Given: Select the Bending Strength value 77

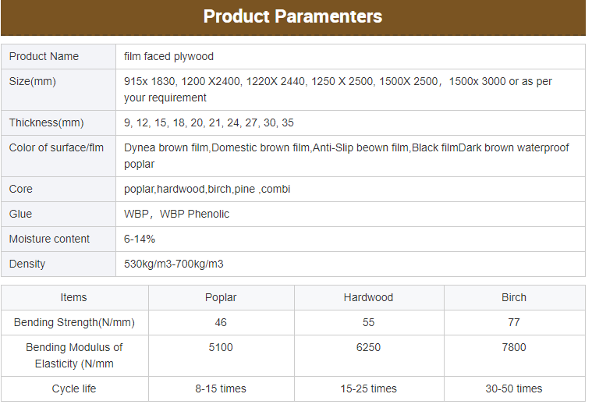Looking at the screenshot, I should 514,323.
